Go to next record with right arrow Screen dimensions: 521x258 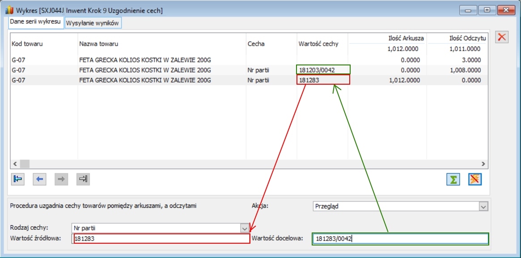[x=61, y=179]
